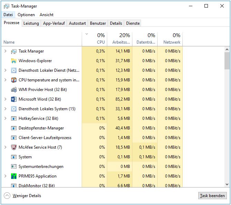Switch to the Leistung tab
The height and width of the screenshot is (205, 231).
click(31, 23)
